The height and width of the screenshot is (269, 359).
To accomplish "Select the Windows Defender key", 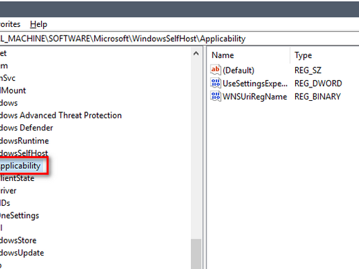I will pyautogui.click(x=26, y=128).
